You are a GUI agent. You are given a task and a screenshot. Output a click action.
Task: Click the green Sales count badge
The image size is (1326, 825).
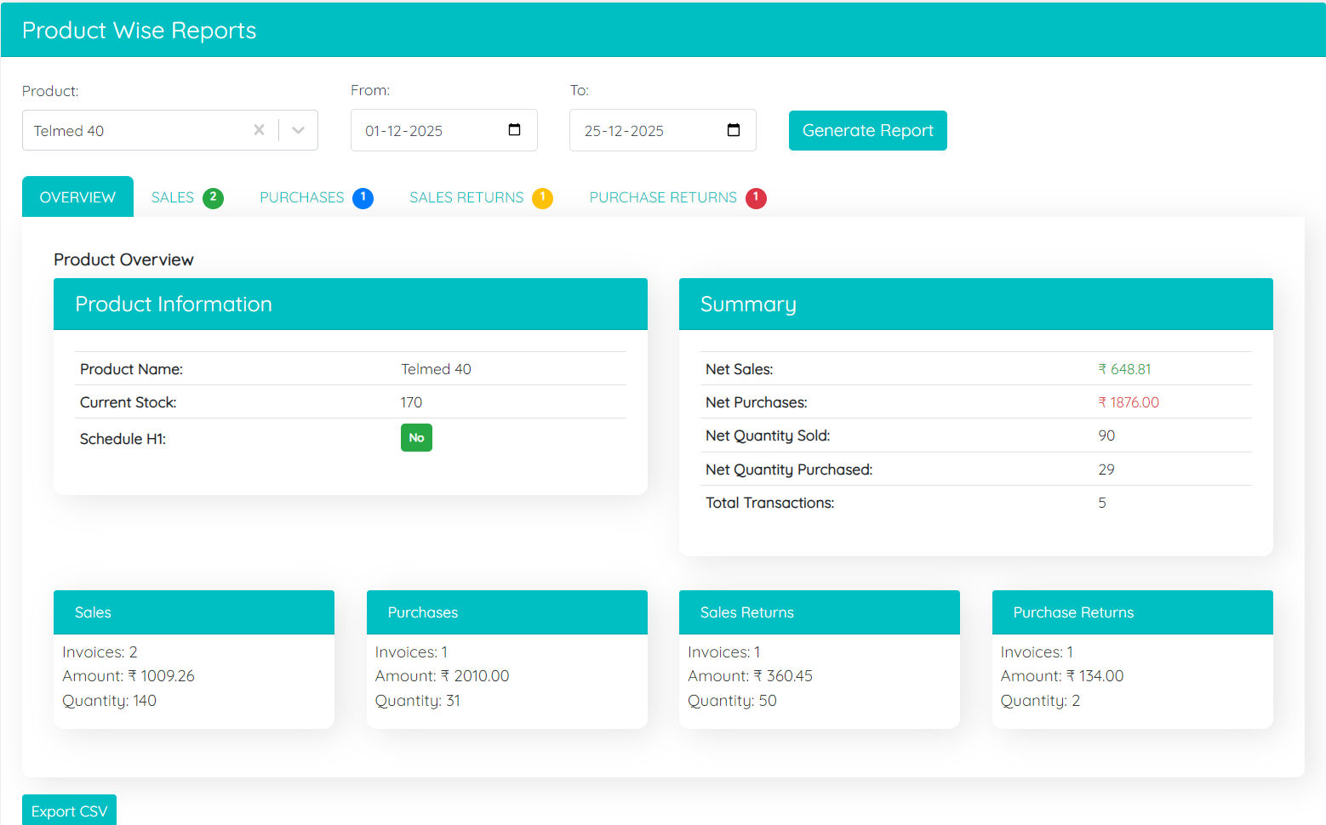point(213,197)
